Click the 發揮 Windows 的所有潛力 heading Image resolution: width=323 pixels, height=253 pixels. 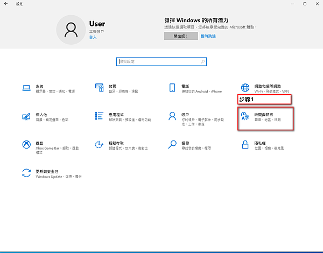tap(196, 20)
